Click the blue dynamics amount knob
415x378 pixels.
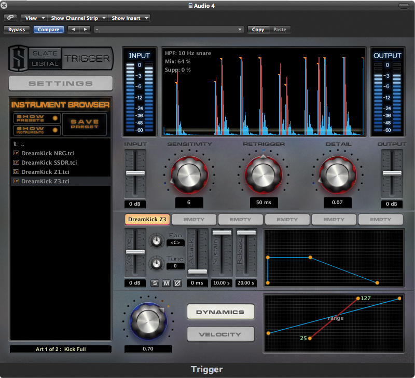(x=148, y=321)
